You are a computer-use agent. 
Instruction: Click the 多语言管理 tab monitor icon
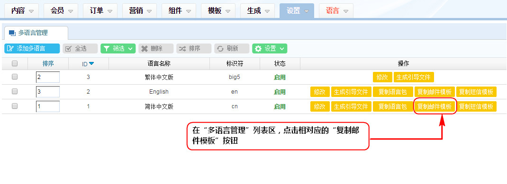(x=12, y=33)
